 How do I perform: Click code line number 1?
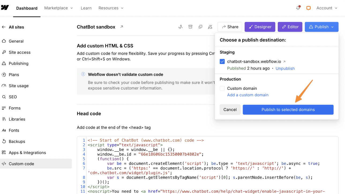click(x=84, y=140)
